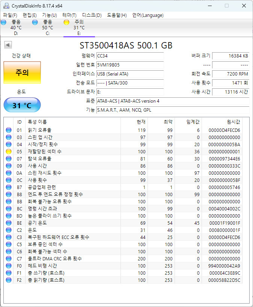Click the ST3500418AS 500.1 GB disk title
The width and height of the screenshot is (253, 307).
pos(126,45)
